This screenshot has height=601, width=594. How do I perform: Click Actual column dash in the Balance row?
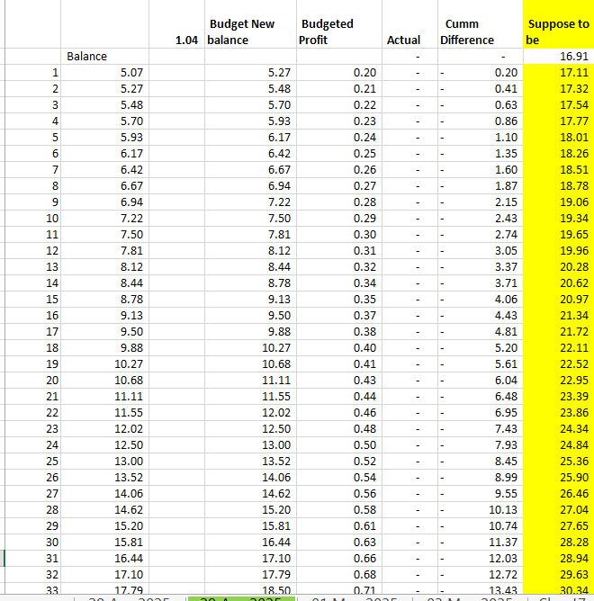click(409, 57)
